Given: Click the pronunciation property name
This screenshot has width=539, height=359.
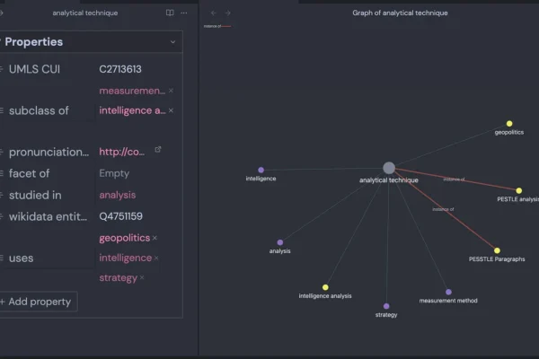Looking at the screenshot, I should (x=49, y=152).
